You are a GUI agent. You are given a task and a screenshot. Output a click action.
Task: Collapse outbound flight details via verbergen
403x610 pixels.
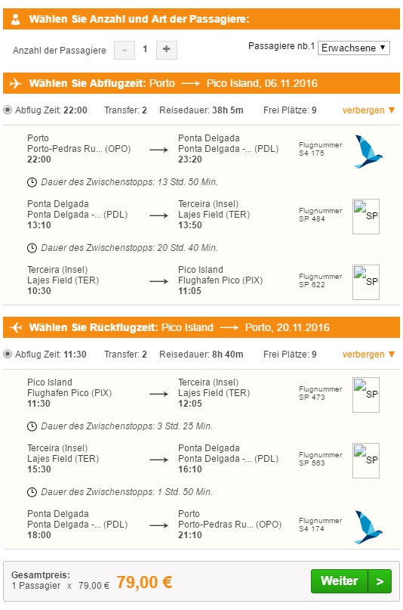[x=368, y=110]
